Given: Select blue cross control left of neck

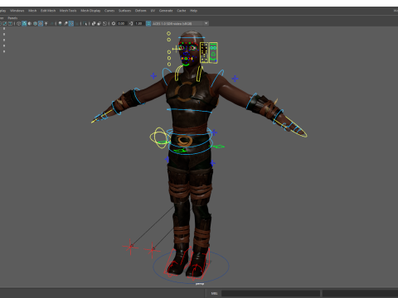Looking at the screenshot, I should coord(153,75).
